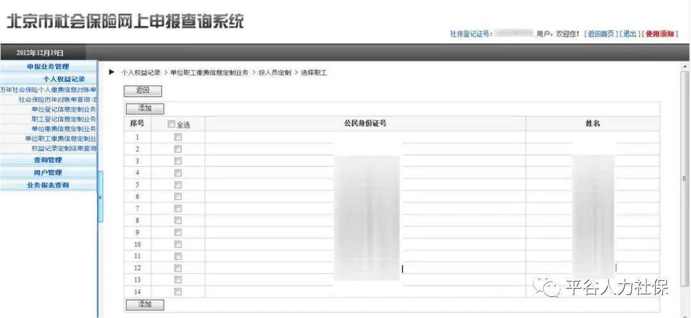Open the 返回首页 link in the header

tap(601, 34)
